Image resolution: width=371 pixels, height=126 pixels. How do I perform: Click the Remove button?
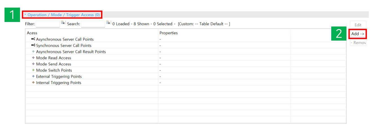(x=358, y=43)
